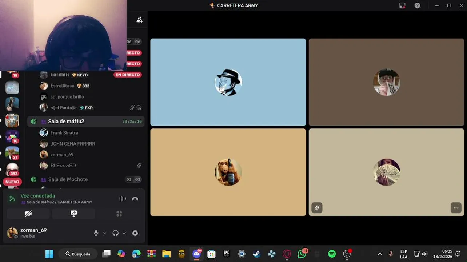Select Sala de m4f1u2 voice channel

pos(86,122)
